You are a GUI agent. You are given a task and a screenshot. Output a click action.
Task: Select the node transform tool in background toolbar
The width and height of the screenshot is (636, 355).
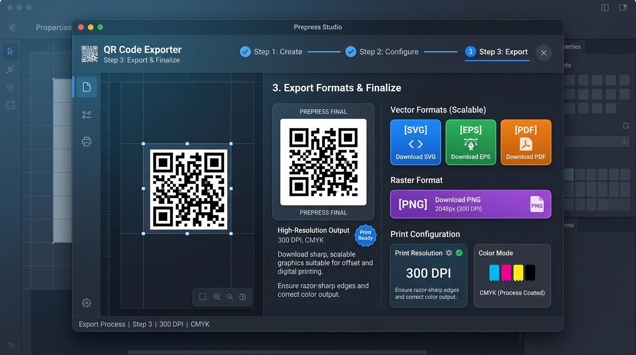[x=10, y=69]
